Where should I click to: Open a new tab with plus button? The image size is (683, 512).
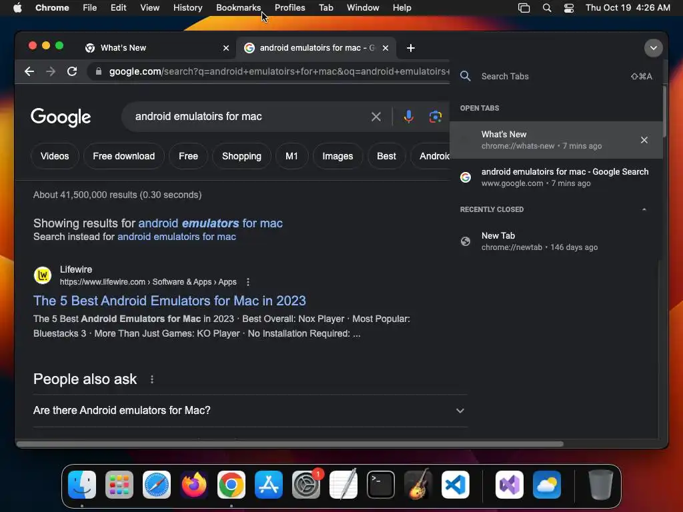pyautogui.click(x=411, y=48)
